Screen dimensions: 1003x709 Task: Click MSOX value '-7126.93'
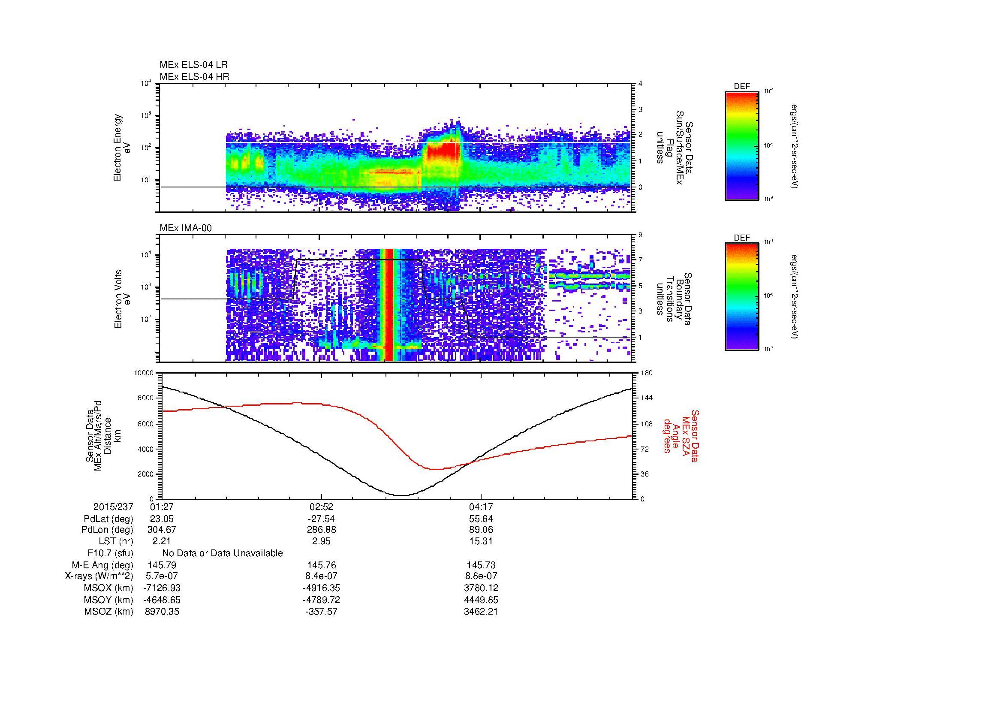pos(162,588)
